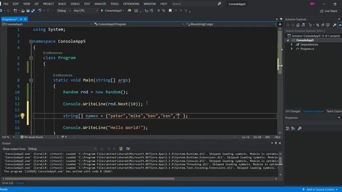Viewport: 342px width, 192px height.
Task: Click the user account avatar badge
Action: coord(312,4)
